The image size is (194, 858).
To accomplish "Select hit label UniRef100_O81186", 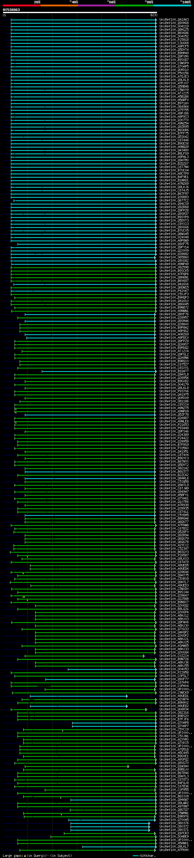I will [x=174, y=401].
